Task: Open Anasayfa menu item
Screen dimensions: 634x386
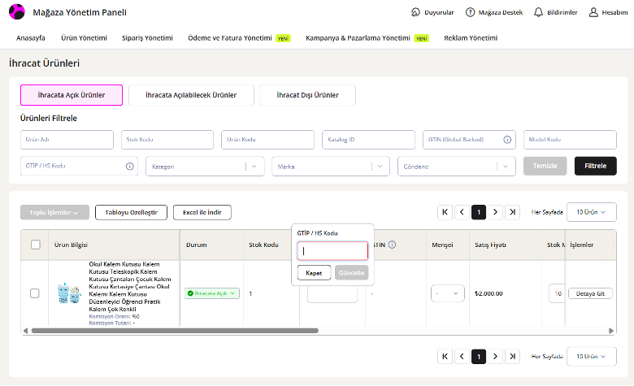Action: (31, 38)
